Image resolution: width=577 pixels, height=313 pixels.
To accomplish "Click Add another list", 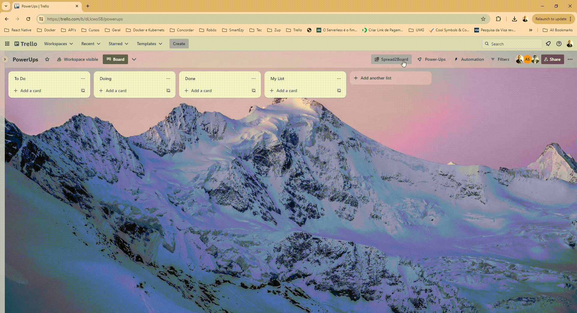I will pos(375,78).
